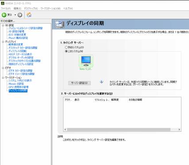Click the left scroll arrow of display list
The image size is (189, 165).
(65, 130)
